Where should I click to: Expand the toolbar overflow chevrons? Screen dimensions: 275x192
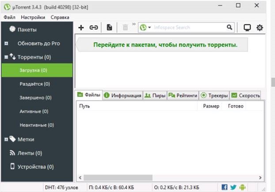[x=134, y=24]
